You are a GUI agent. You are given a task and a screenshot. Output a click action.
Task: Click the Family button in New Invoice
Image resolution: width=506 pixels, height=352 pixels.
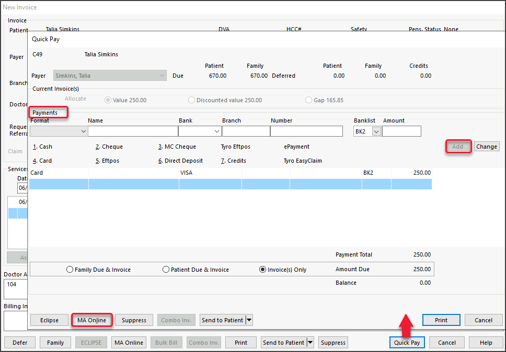55,343
